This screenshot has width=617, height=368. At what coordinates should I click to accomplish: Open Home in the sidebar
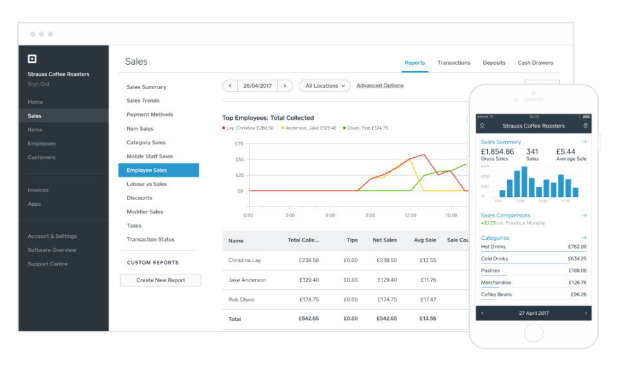coord(35,102)
